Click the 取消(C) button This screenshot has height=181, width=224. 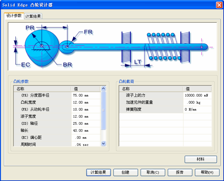(x=153, y=172)
